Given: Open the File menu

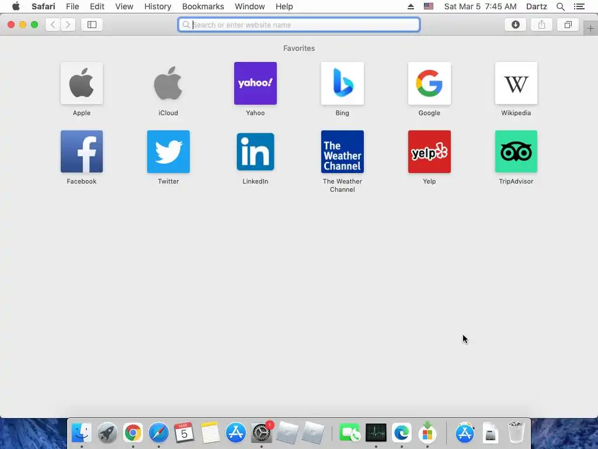Looking at the screenshot, I should [72, 6].
